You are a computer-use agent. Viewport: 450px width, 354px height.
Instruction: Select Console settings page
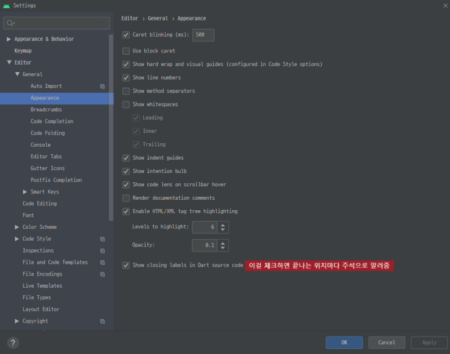(41, 145)
